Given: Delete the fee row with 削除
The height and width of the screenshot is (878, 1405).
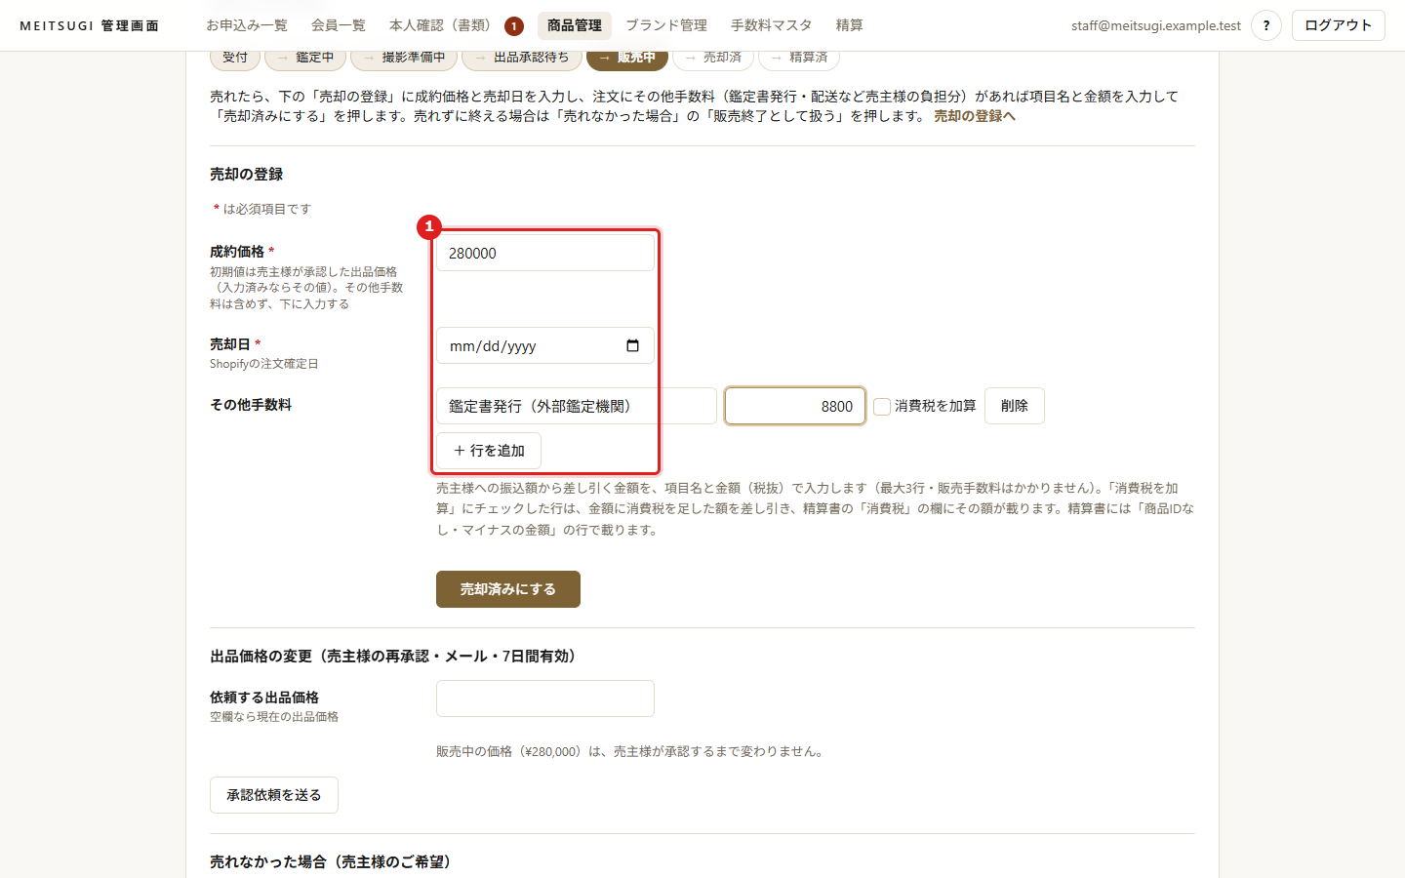Looking at the screenshot, I should pyautogui.click(x=1015, y=406).
